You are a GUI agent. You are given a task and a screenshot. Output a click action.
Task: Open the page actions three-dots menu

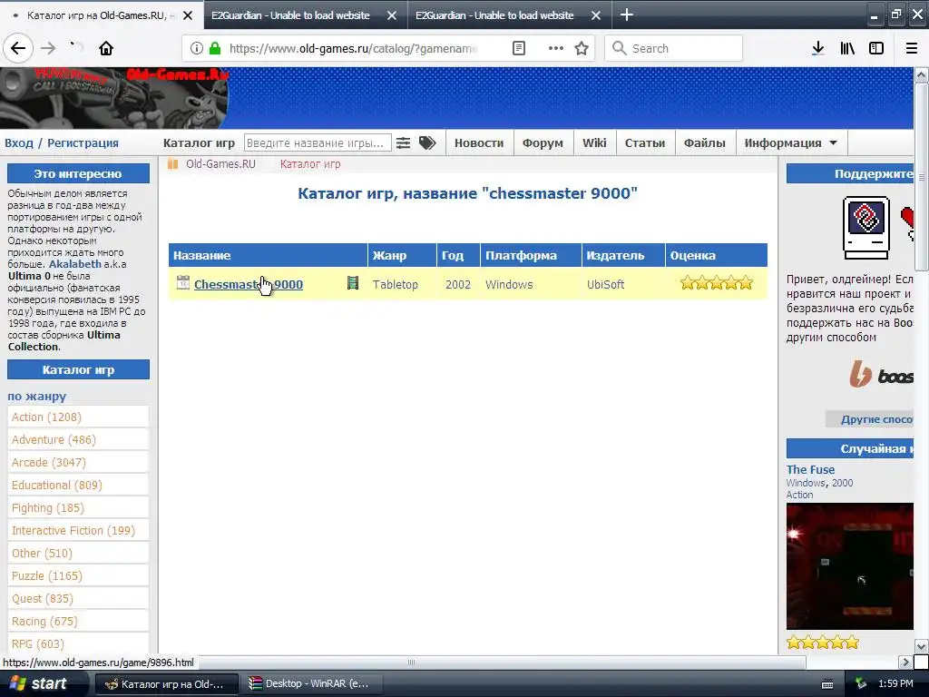pos(556,49)
